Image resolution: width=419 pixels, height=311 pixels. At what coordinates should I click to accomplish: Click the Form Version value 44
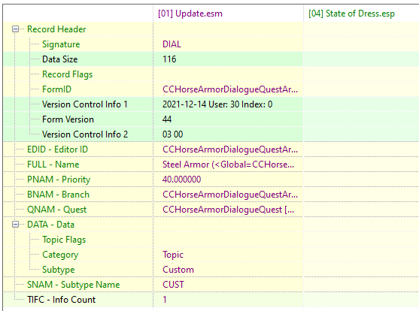pos(167,119)
